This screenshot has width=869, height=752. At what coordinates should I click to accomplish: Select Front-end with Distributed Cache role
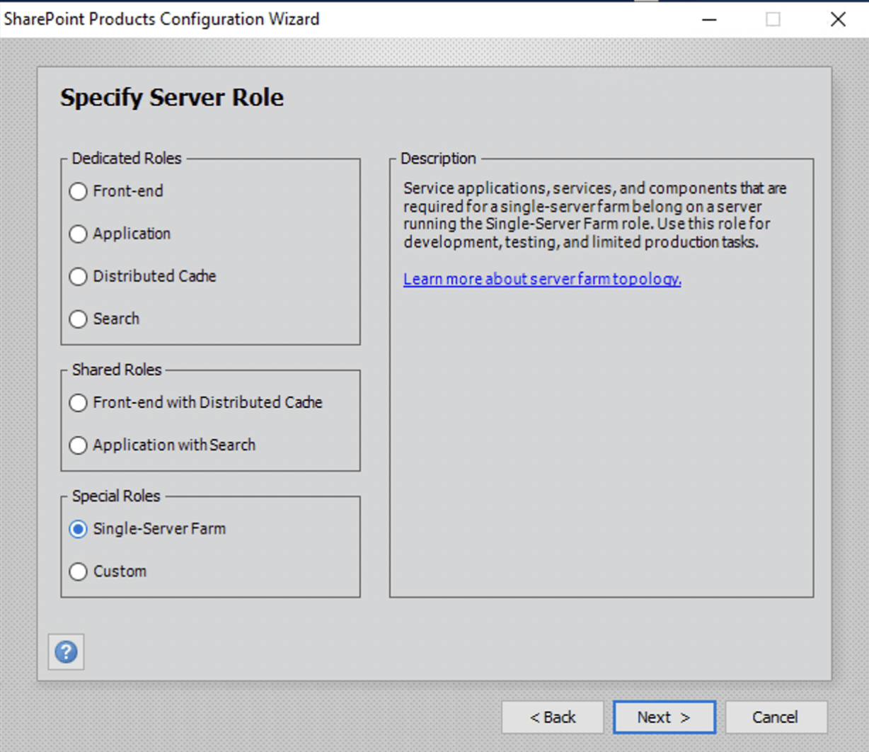coord(79,403)
